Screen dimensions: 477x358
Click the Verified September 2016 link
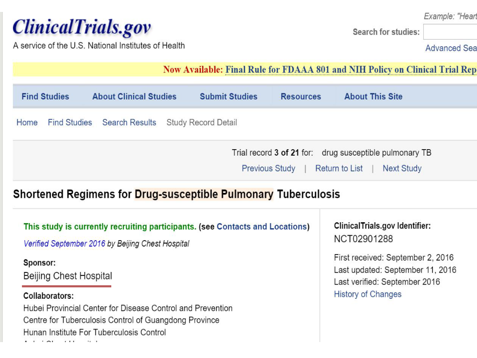(64, 244)
